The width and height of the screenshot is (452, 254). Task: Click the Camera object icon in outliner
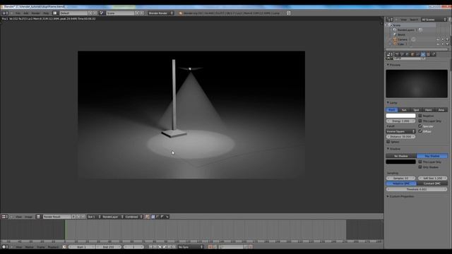coord(395,40)
